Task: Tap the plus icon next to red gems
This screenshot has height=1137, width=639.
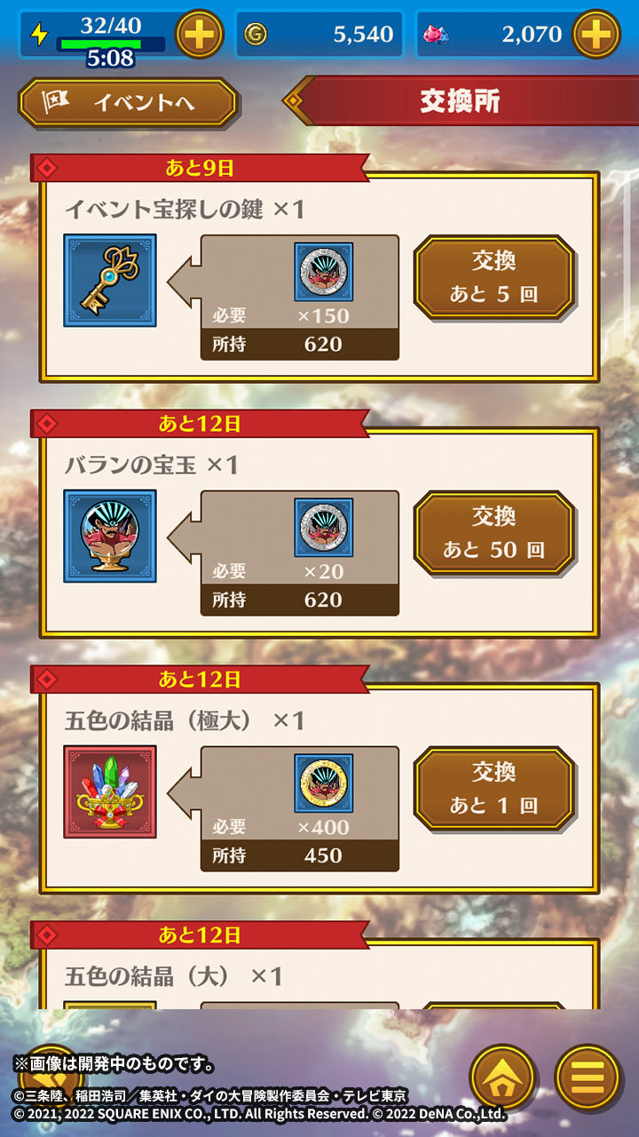Action: click(x=596, y=35)
